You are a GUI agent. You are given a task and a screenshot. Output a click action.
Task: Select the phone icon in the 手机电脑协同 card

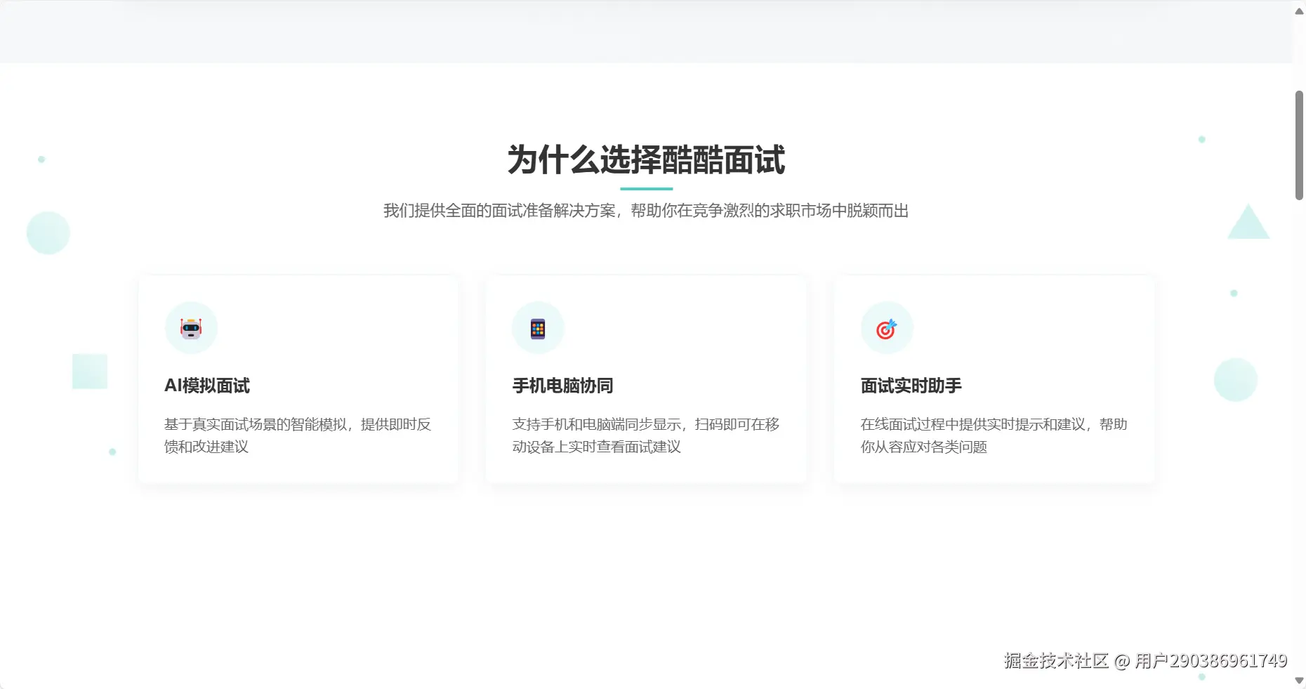[538, 327]
